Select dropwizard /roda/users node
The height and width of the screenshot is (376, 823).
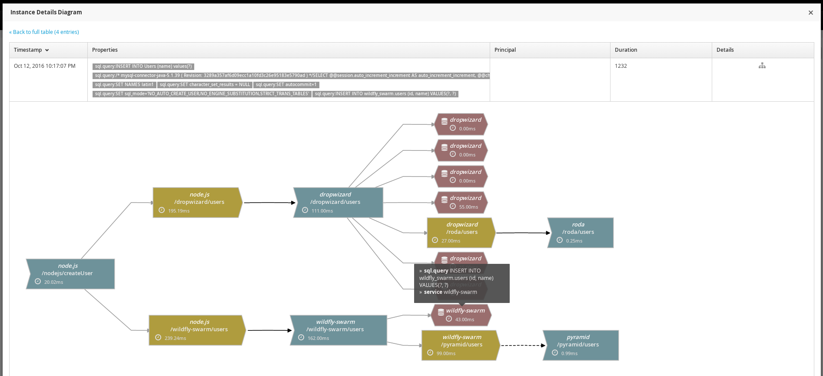click(x=461, y=233)
